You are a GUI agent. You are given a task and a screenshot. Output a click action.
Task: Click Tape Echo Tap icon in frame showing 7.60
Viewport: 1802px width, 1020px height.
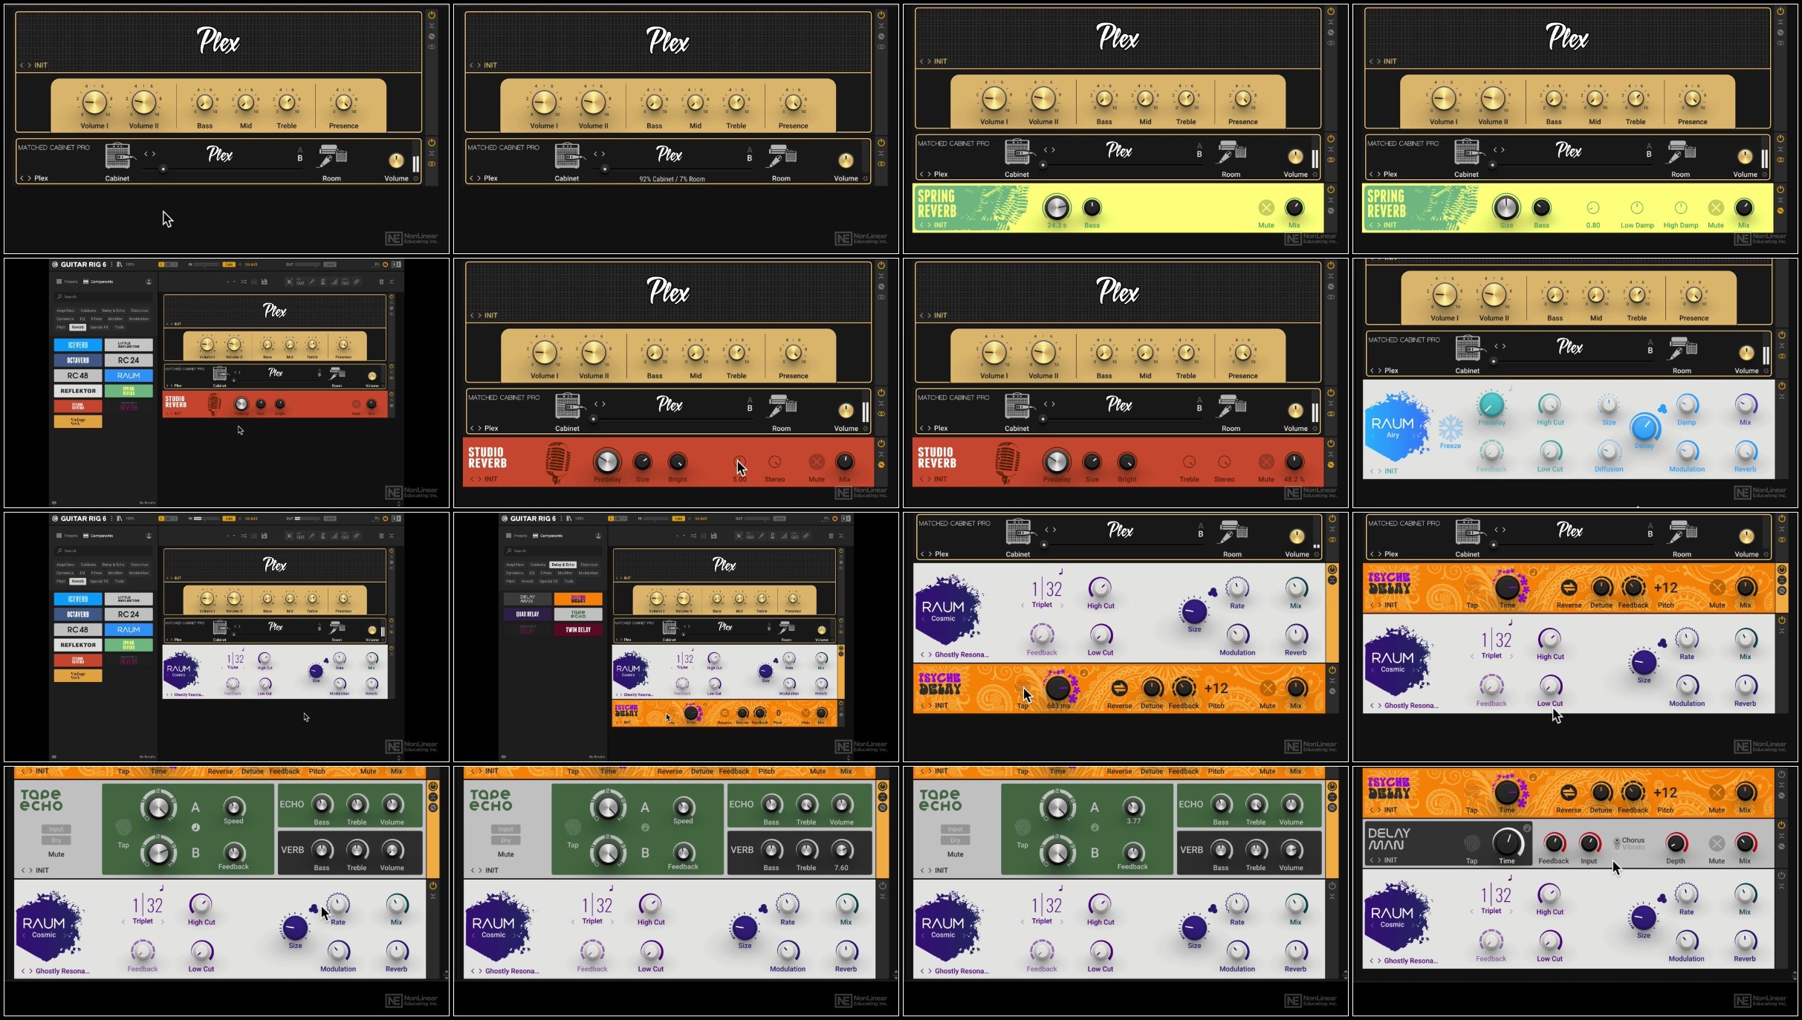click(573, 827)
